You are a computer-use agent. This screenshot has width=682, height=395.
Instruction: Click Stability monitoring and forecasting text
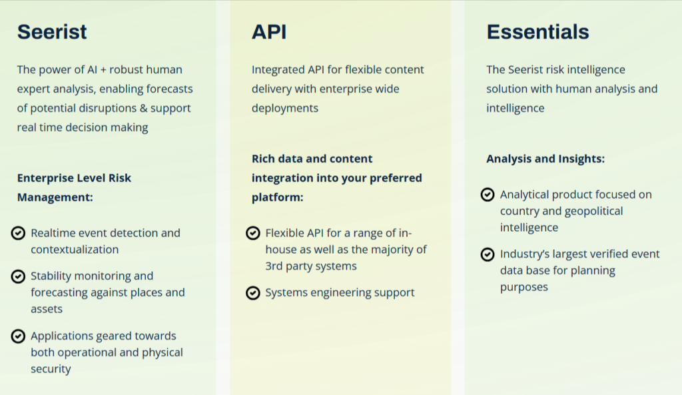[x=107, y=292]
